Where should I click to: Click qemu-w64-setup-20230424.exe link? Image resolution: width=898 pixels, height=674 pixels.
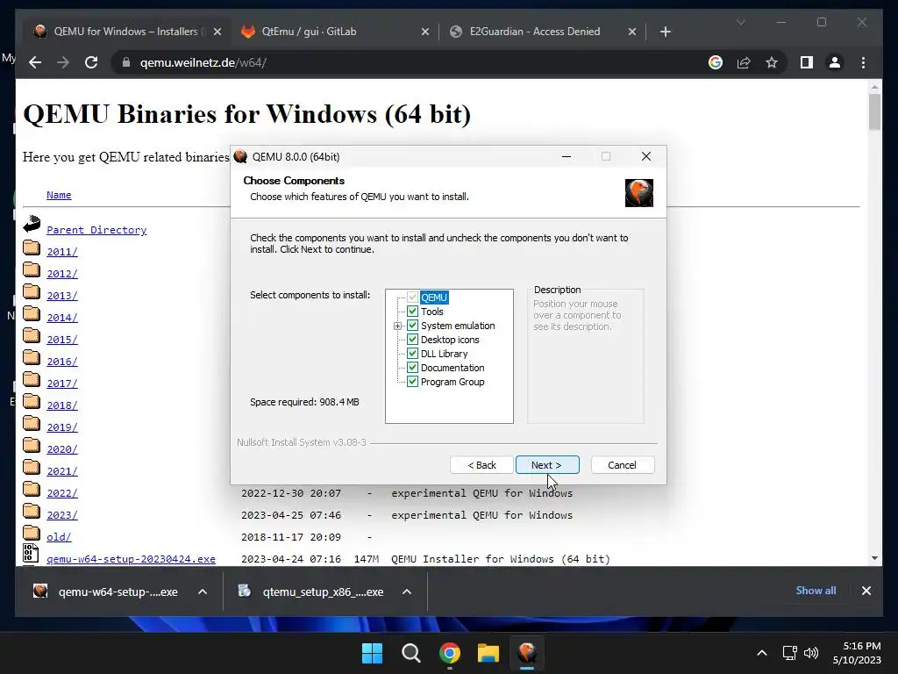(x=132, y=559)
